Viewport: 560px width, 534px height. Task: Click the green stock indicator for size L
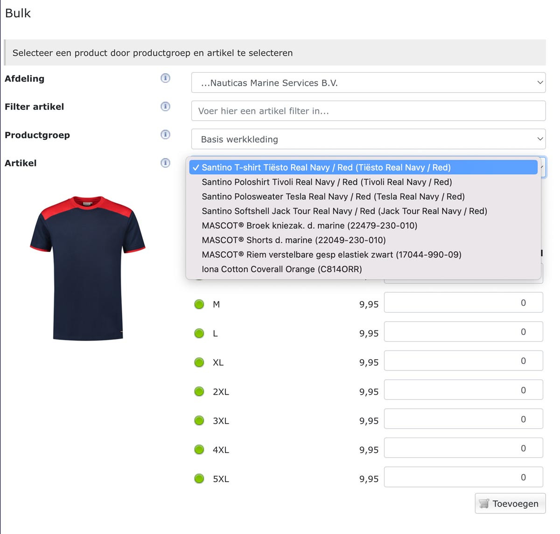[199, 333]
